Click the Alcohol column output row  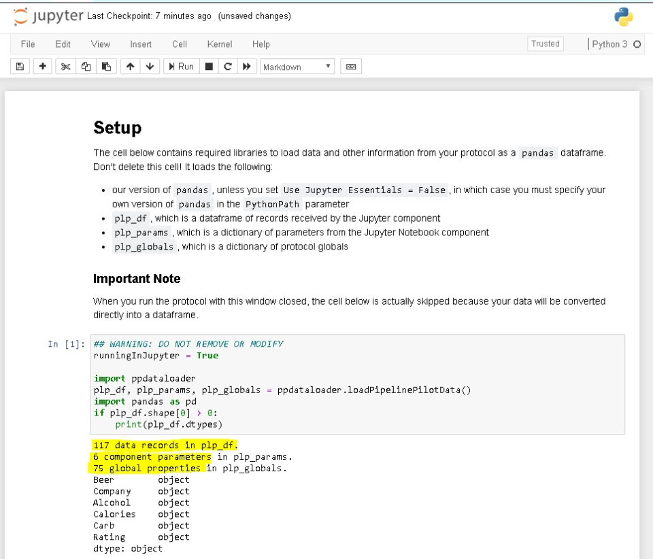tap(141, 503)
